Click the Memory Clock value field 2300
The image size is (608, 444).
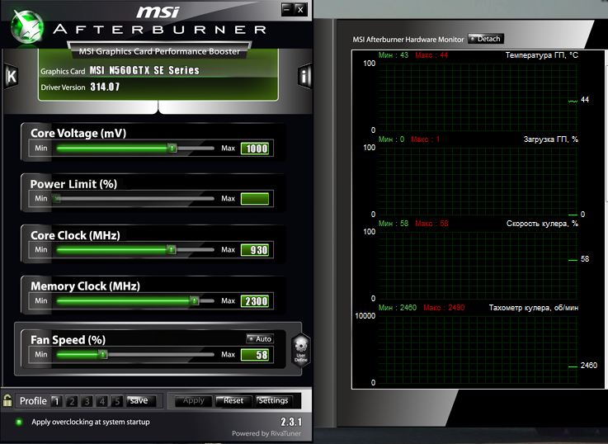coord(255,301)
